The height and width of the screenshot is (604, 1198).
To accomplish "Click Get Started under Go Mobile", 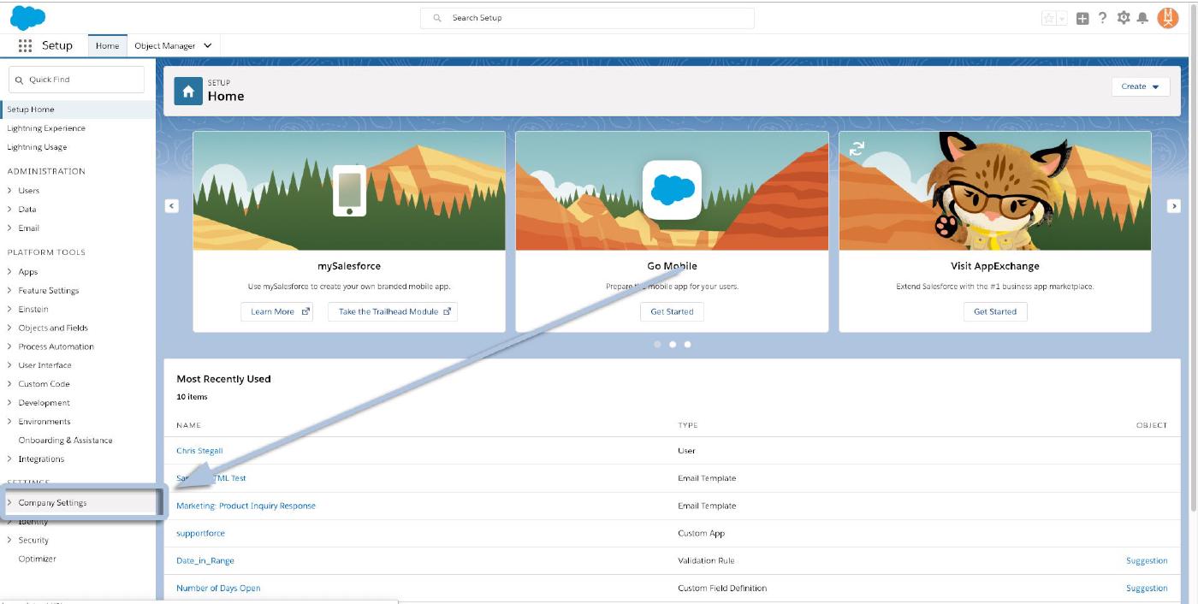I will (x=672, y=311).
